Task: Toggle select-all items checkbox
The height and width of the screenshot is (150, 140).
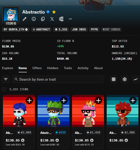Action: [x=4, y=89]
